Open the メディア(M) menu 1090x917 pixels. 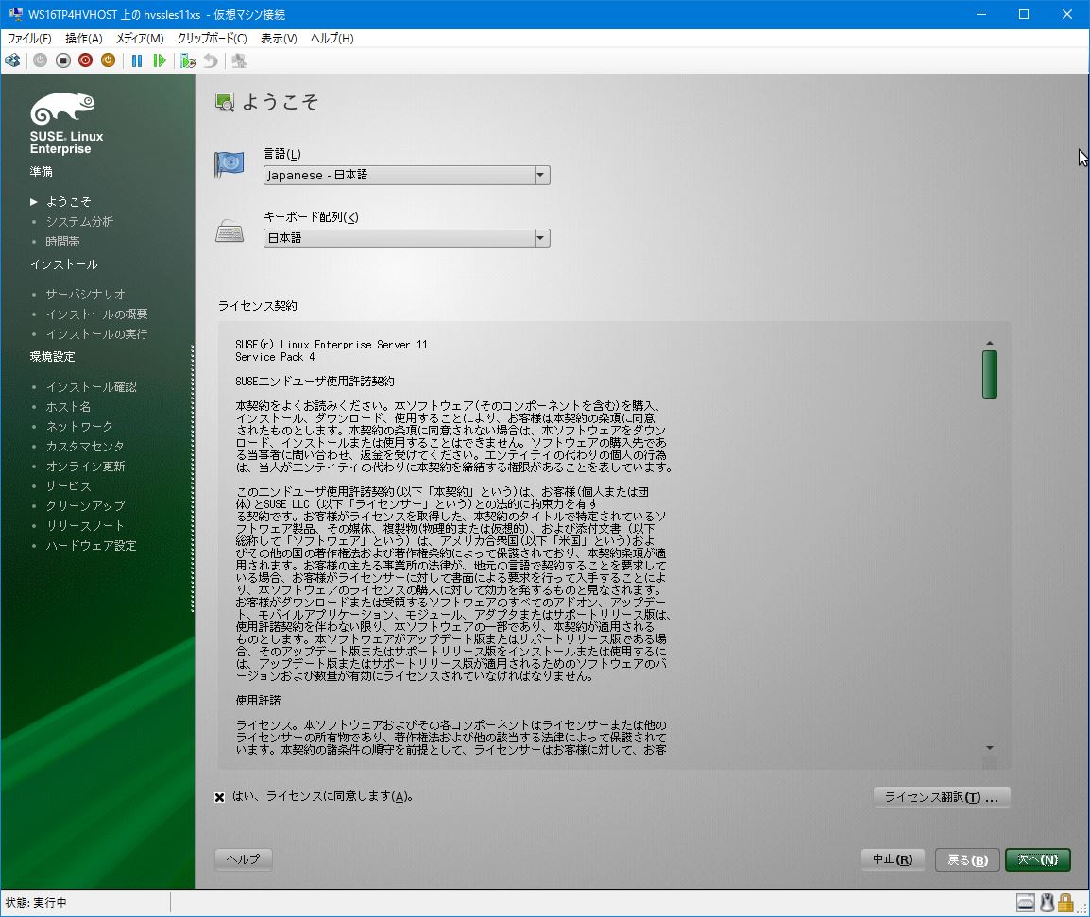coord(140,38)
